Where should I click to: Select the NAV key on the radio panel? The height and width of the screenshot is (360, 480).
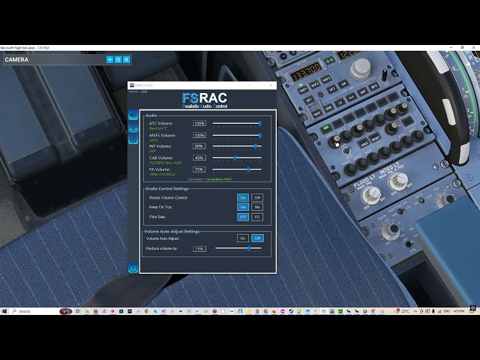(316, 113)
